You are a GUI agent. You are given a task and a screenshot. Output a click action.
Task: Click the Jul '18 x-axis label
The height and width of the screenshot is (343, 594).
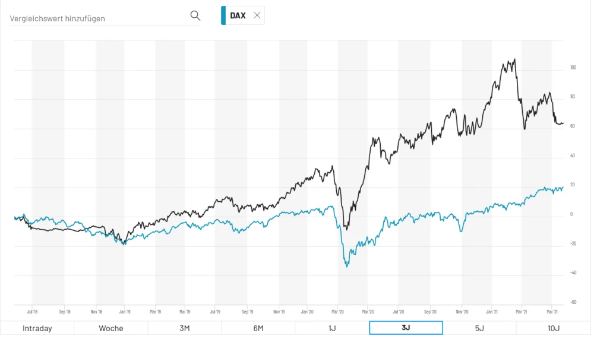coord(32,311)
